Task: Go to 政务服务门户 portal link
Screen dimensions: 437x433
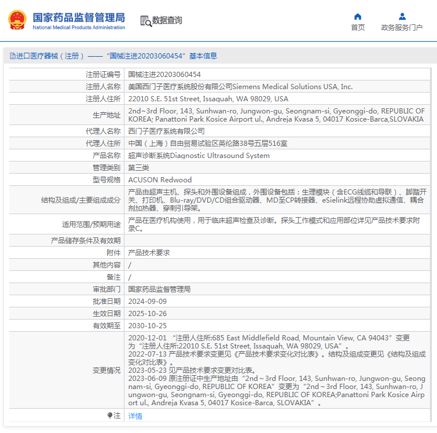Action: point(402,27)
